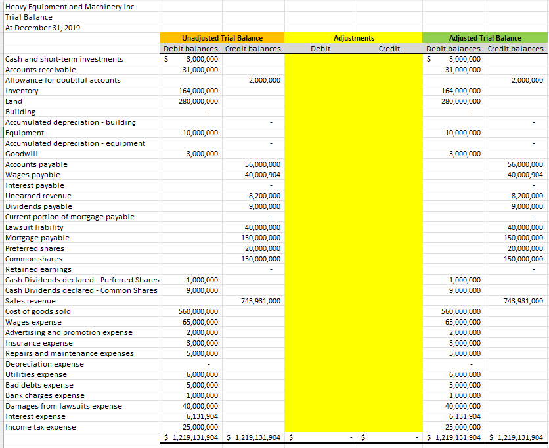Click the orange "Unadjusted Trial Balance" header

click(x=222, y=37)
